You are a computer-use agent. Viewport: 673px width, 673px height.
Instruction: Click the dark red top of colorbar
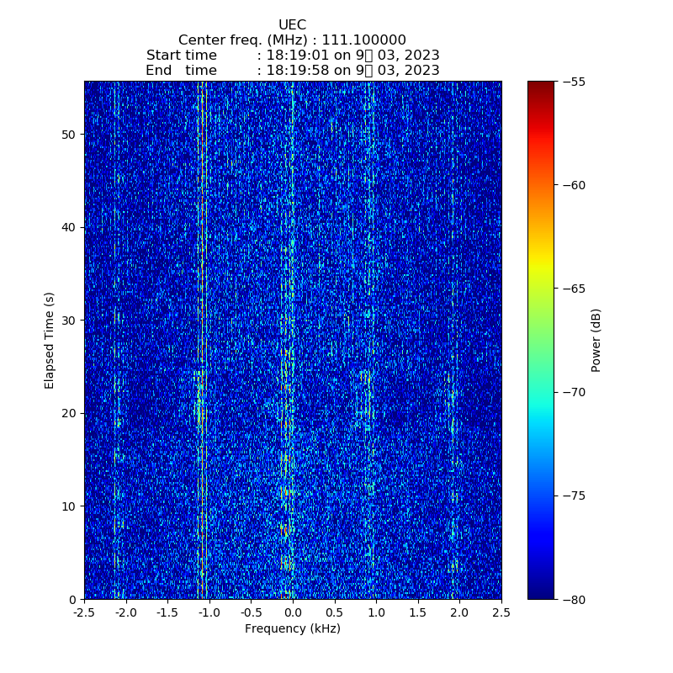tap(541, 87)
